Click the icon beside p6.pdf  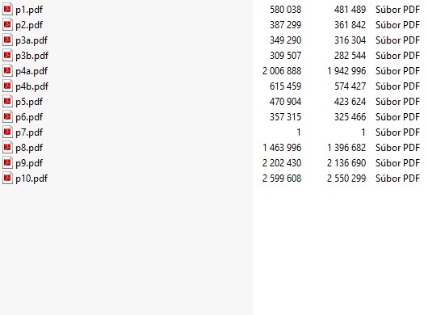[7, 116]
